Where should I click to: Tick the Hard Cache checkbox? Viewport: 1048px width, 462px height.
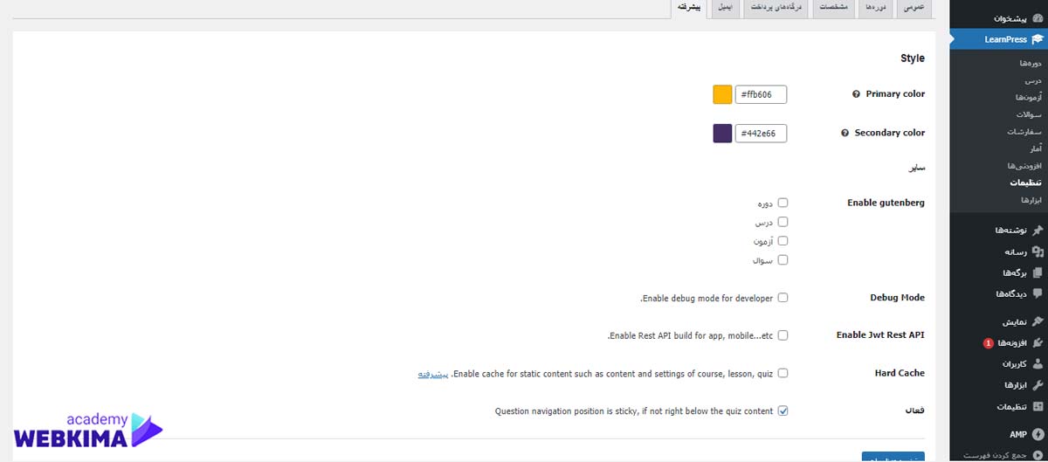pos(783,373)
